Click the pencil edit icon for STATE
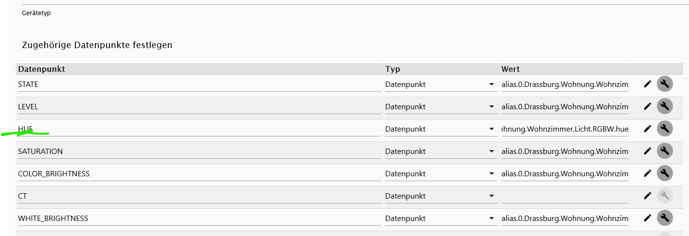Image resolution: width=689 pixels, height=236 pixels. click(647, 84)
